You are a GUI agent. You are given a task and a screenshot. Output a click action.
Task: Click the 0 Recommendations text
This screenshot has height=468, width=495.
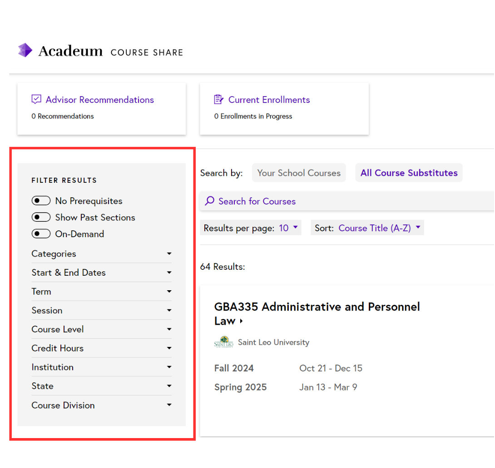click(x=63, y=116)
